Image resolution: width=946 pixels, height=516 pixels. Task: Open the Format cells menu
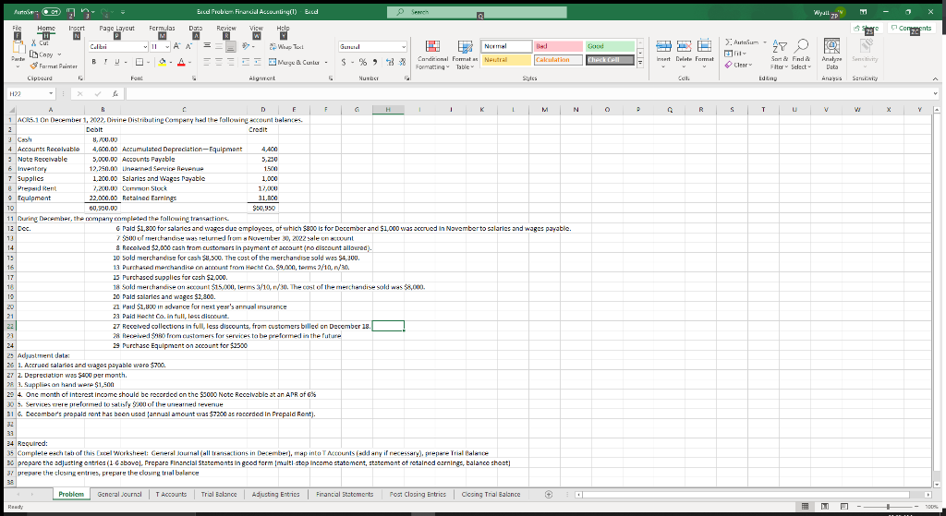pos(704,54)
